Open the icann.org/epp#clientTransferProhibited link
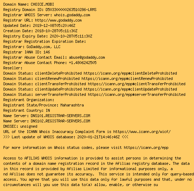 (x=137, y=84)
